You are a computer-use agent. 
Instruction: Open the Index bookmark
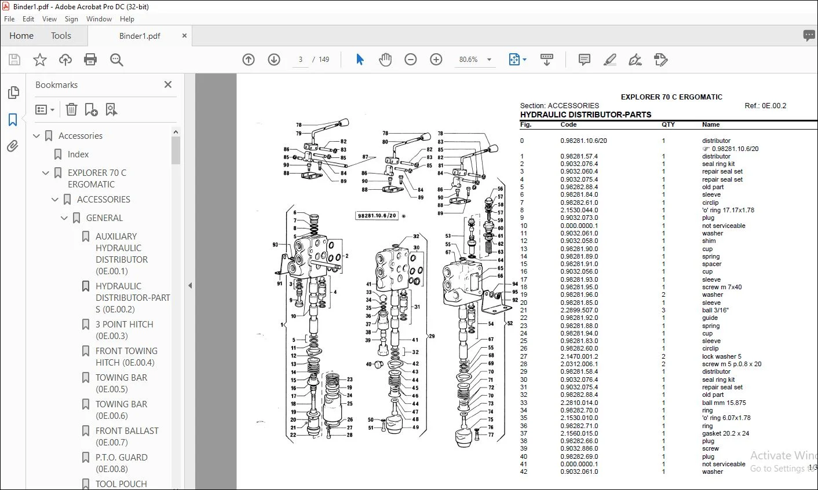[78, 154]
